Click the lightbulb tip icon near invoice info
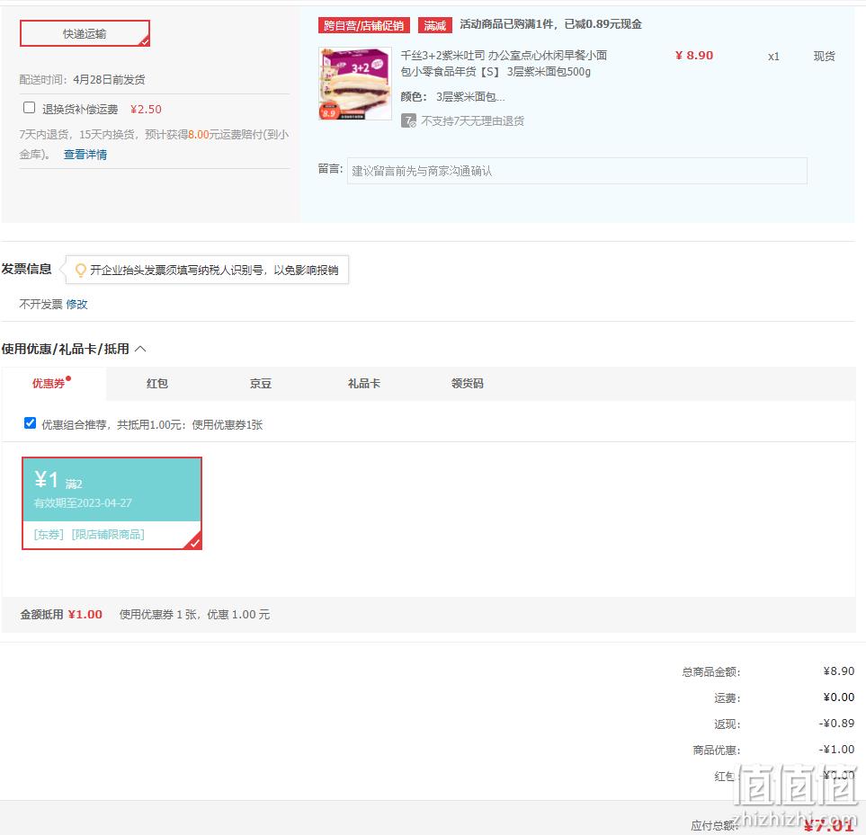This screenshot has width=866, height=835. (81, 270)
